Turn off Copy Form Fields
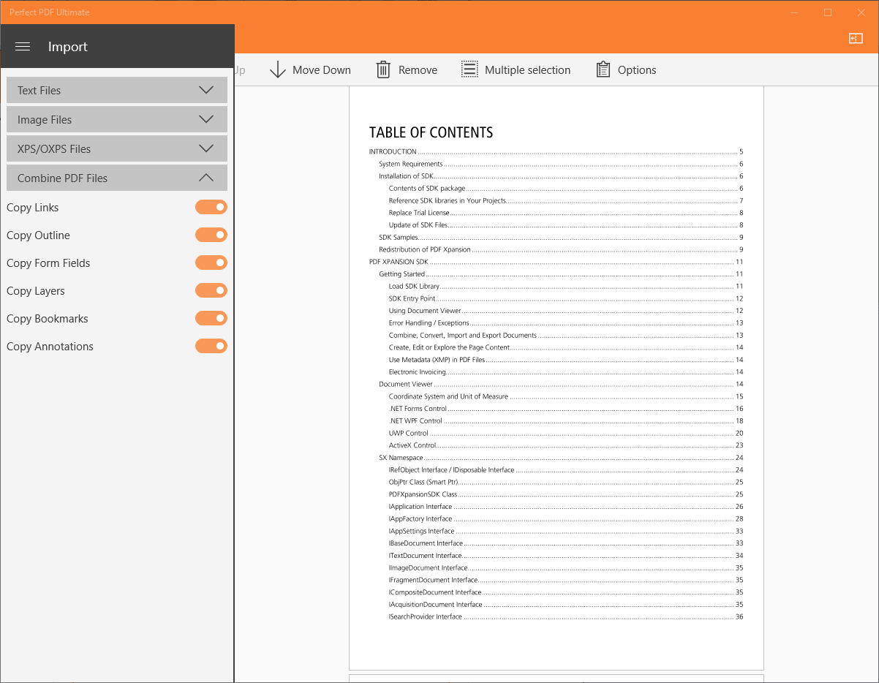The image size is (879, 683). pos(211,263)
